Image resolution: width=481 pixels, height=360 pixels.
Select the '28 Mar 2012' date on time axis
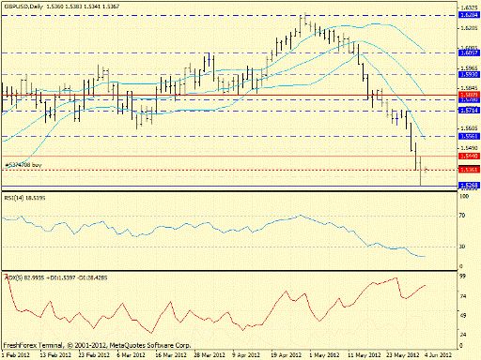[x=209, y=355]
